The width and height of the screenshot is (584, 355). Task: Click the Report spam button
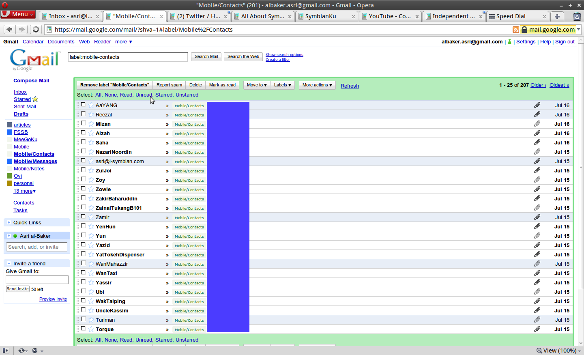(x=169, y=85)
